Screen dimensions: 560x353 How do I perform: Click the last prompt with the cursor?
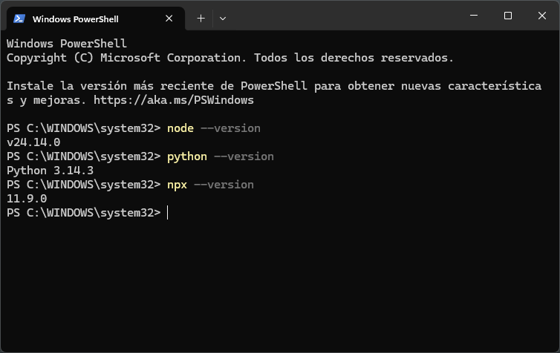87,213
